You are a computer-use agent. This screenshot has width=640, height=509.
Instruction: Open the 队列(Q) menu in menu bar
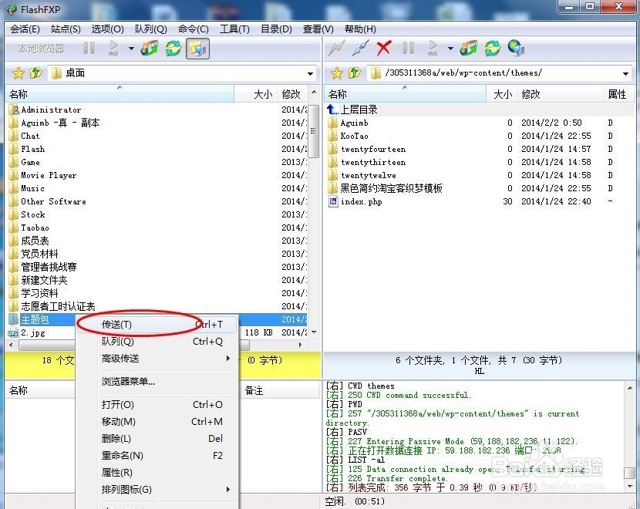[x=150, y=29]
